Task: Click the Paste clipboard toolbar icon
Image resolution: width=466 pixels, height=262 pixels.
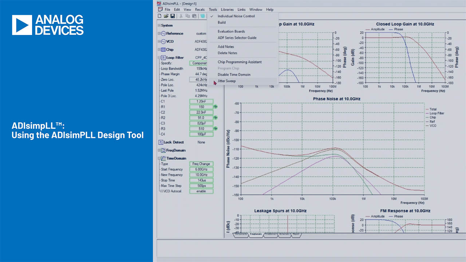Action: [x=194, y=16]
